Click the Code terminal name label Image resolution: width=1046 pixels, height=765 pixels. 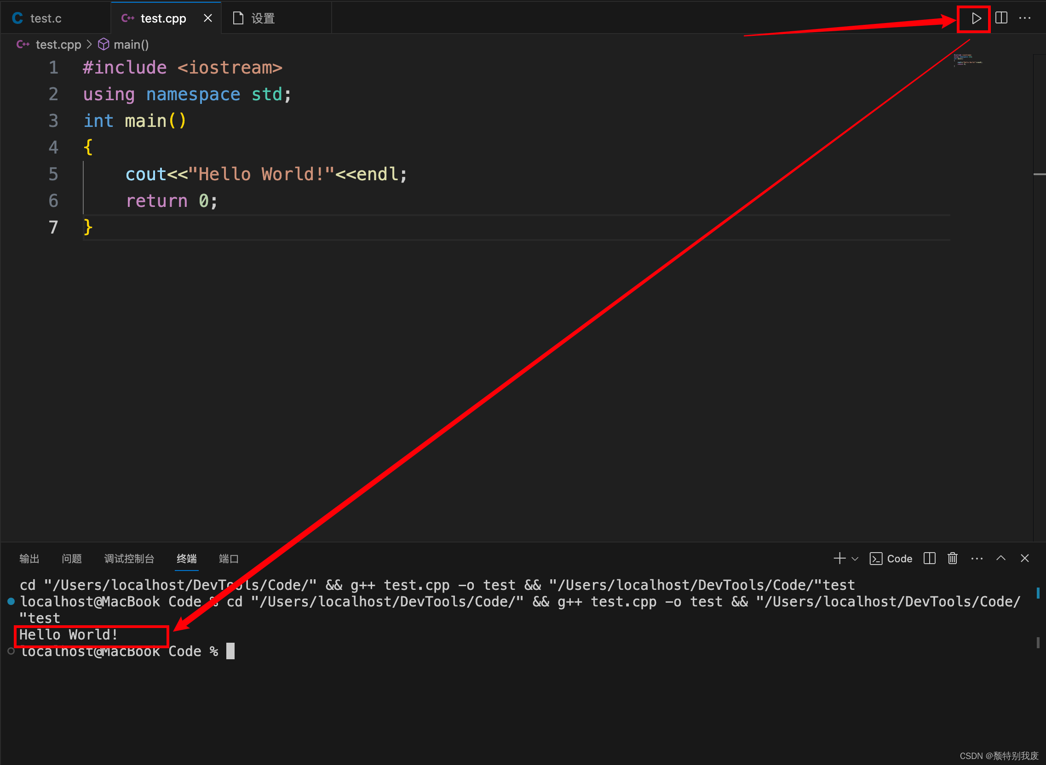(900, 559)
